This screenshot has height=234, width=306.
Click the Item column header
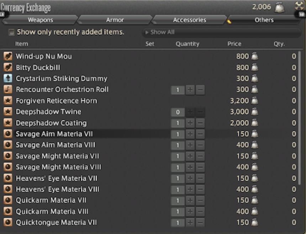[x=21, y=44]
